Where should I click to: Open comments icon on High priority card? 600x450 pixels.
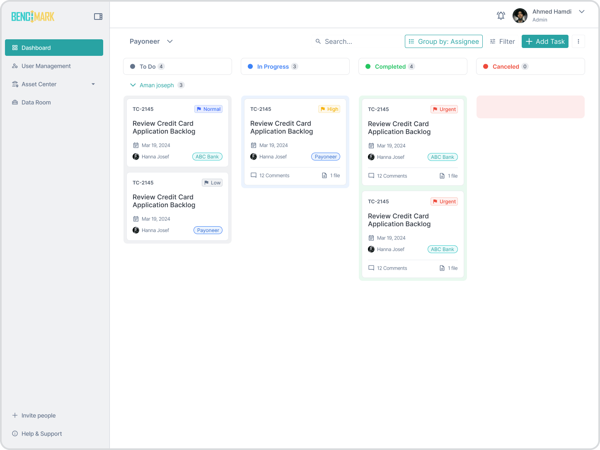pos(254,175)
